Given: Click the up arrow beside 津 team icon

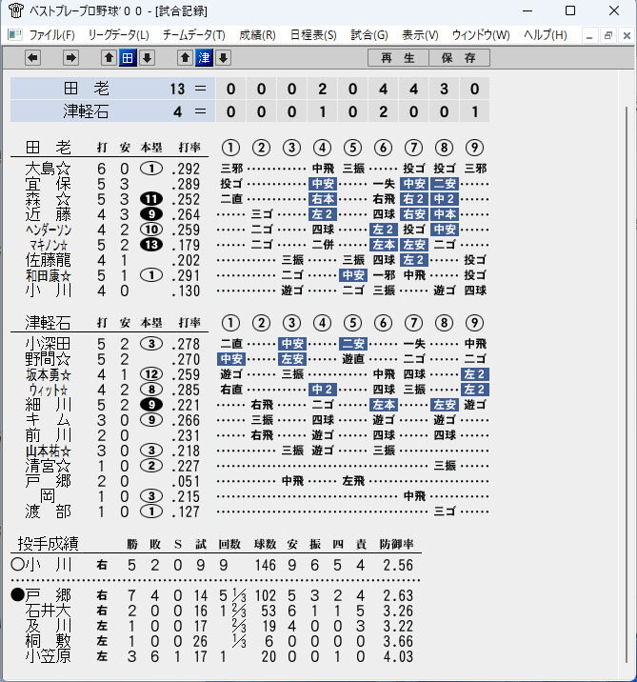Looking at the screenshot, I should (x=185, y=58).
